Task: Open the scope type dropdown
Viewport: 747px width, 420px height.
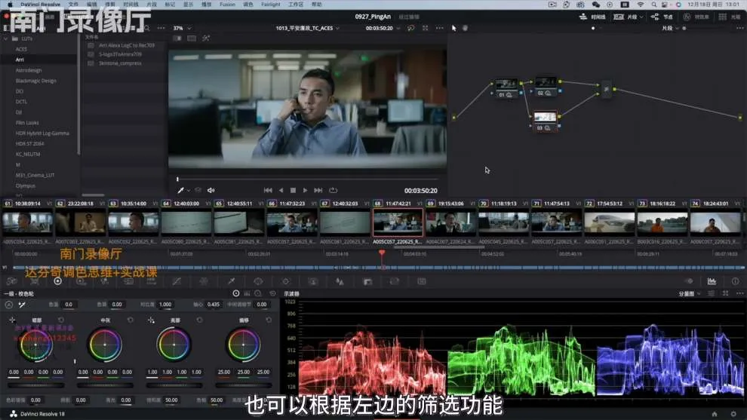Action: click(x=690, y=293)
